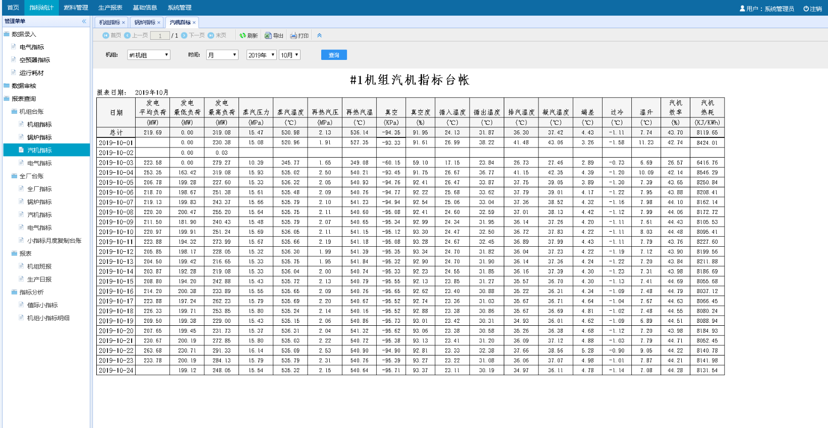
Task: Click the 查询 query button
Action: coord(334,55)
